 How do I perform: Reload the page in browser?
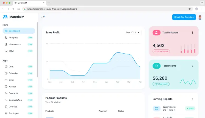pos(13,9)
